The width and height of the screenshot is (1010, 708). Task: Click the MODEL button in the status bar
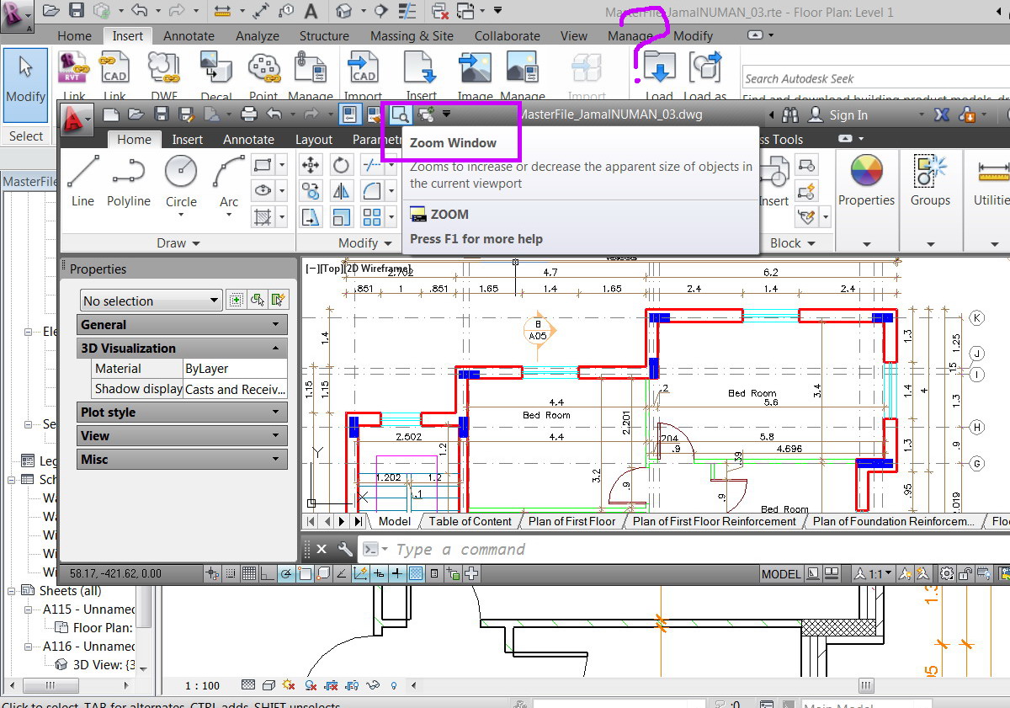(x=781, y=573)
